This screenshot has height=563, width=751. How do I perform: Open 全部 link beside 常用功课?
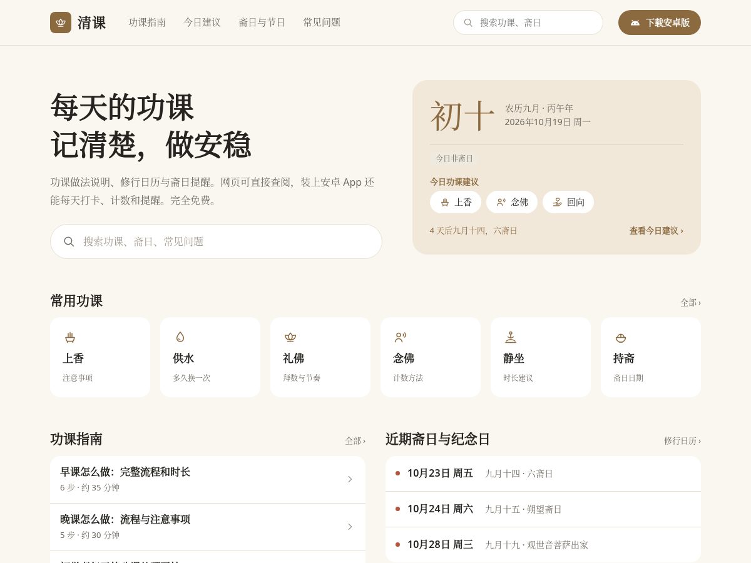pyautogui.click(x=691, y=303)
